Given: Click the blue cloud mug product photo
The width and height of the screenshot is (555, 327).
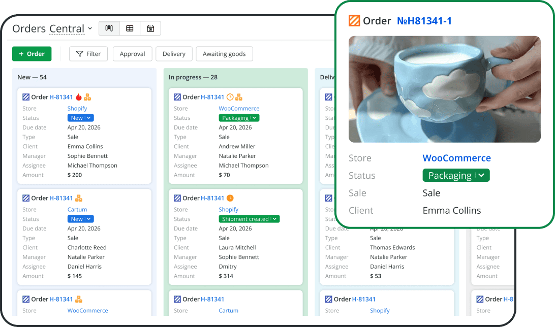Looking at the screenshot, I should 444,89.
